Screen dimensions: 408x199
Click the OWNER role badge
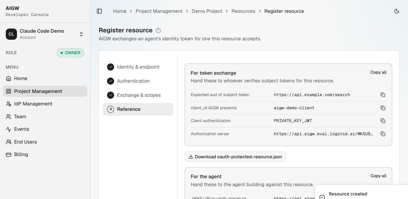(71, 53)
